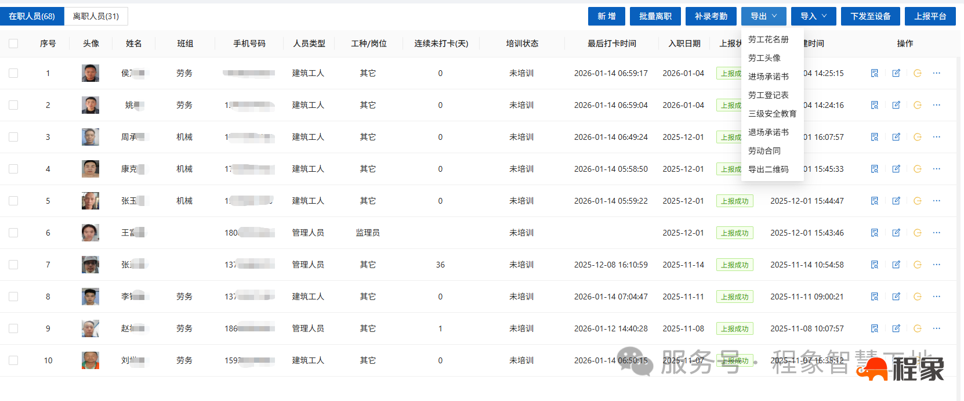Switch to 离职人员(31) tab
The height and width of the screenshot is (401, 964).
click(96, 16)
